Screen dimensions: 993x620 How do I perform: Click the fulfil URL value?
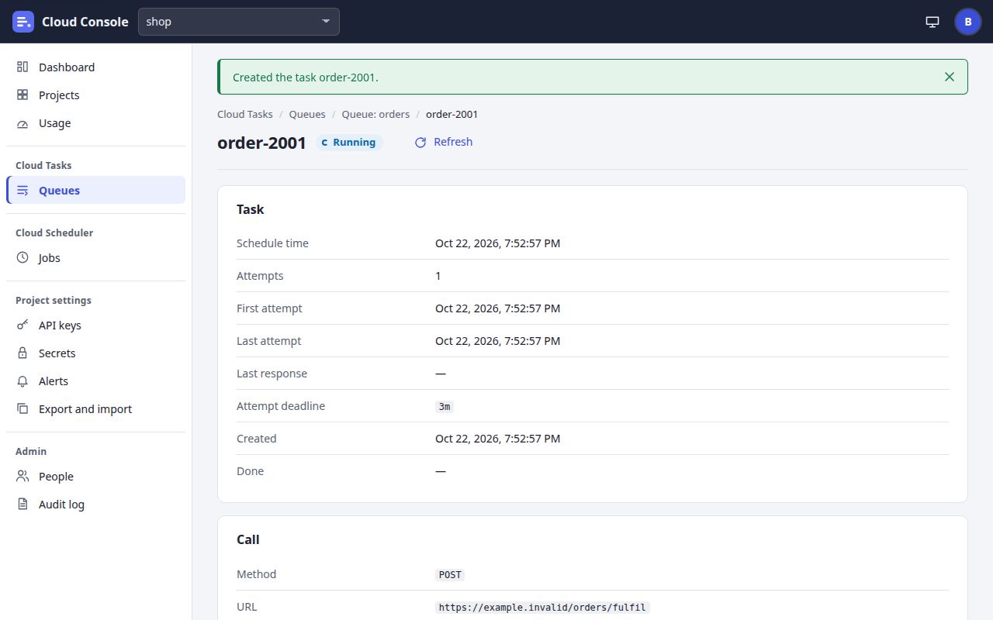542,608
